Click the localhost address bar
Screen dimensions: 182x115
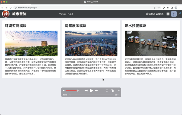83,8
